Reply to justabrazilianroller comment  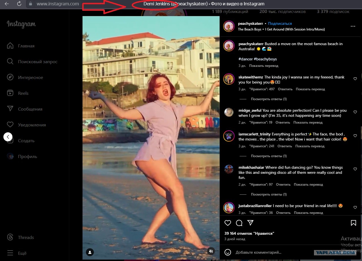(x=283, y=213)
